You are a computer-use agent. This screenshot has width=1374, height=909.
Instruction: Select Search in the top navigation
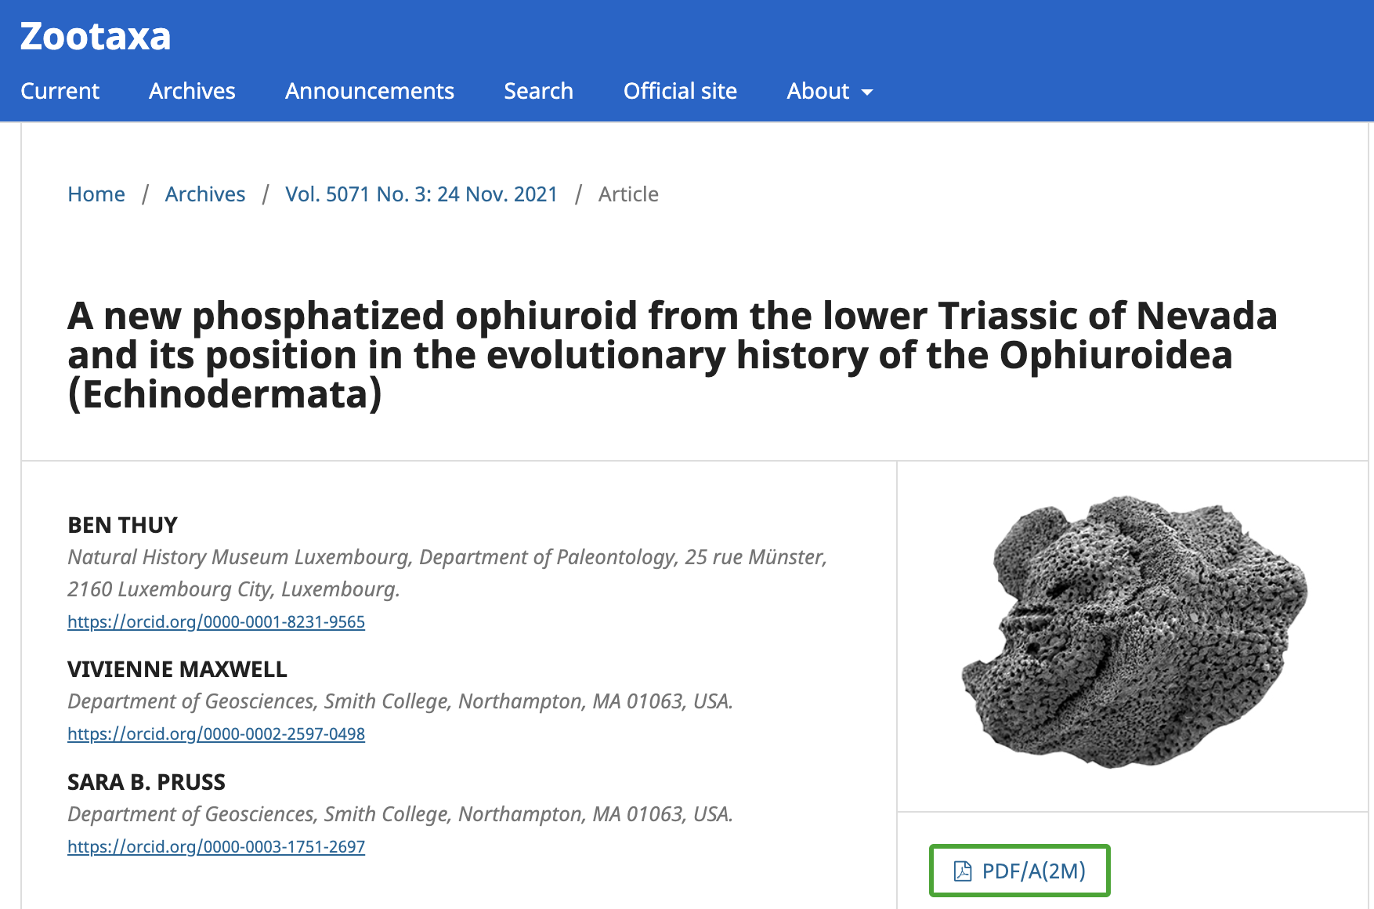(538, 91)
